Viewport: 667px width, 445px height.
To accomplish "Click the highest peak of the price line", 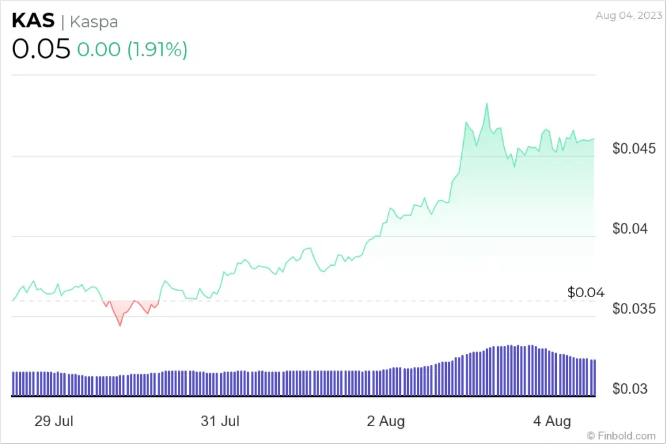I will tap(486, 104).
